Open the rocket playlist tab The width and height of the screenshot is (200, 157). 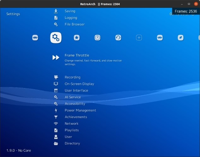181,38
